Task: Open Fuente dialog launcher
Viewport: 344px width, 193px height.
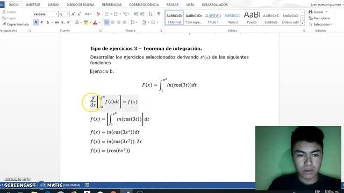Action: (x=101, y=31)
